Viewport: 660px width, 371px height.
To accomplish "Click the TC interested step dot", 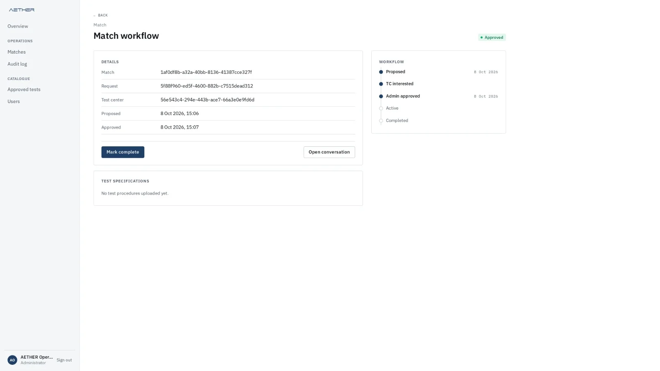I will pyautogui.click(x=381, y=84).
